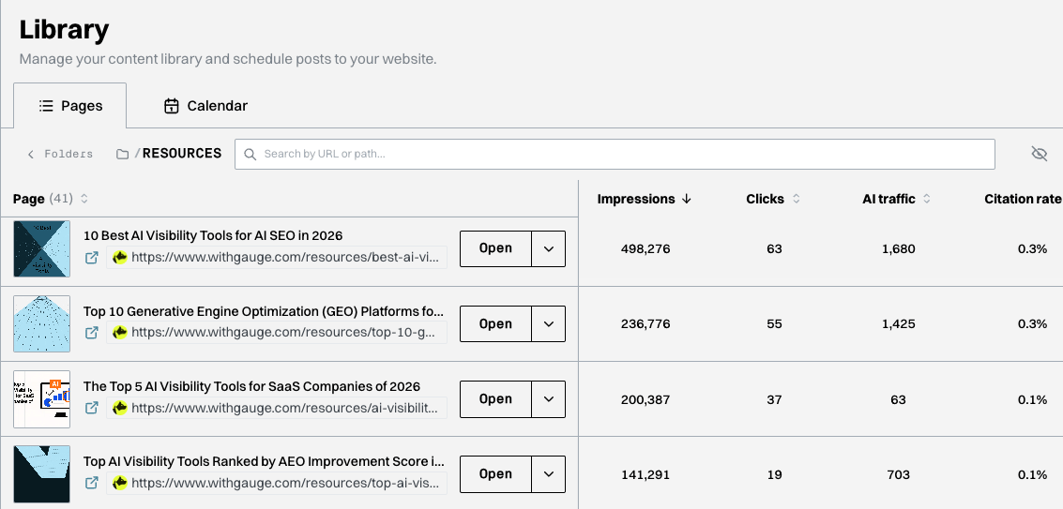This screenshot has width=1063, height=509.
Task: Click impressions value 141,291
Action: tap(645, 475)
